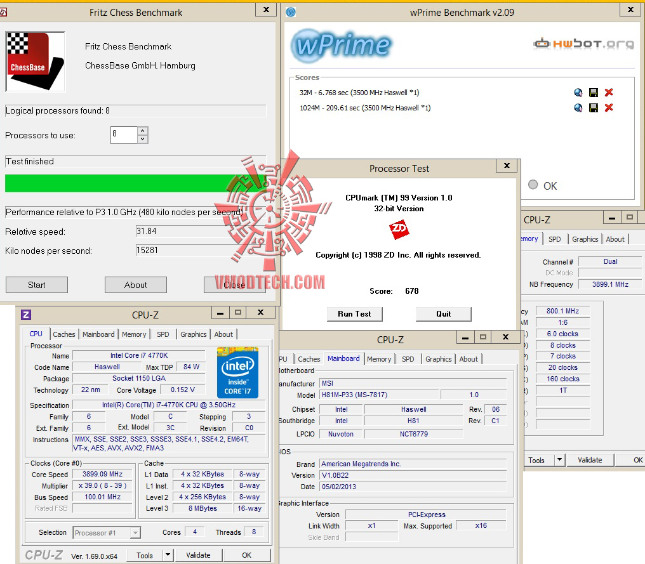Open SPD tab in the CPU-Z Memory window
The image size is (645, 564).
click(554, 239)
